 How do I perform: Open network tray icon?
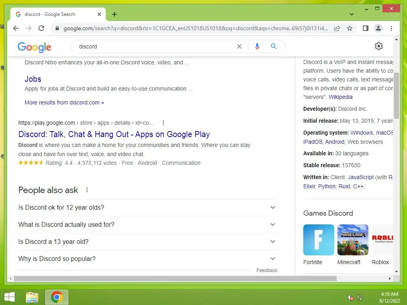(360, 297)
